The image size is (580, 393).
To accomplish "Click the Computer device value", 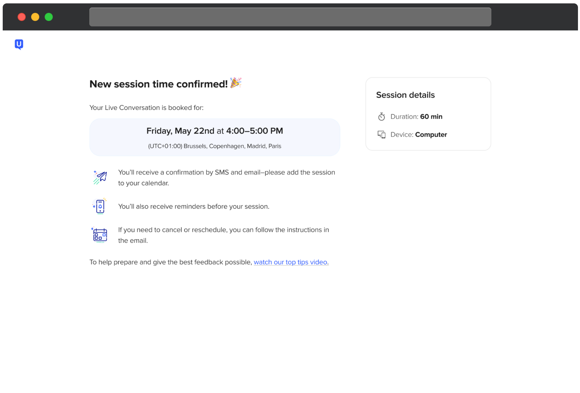I will point(431,135).
